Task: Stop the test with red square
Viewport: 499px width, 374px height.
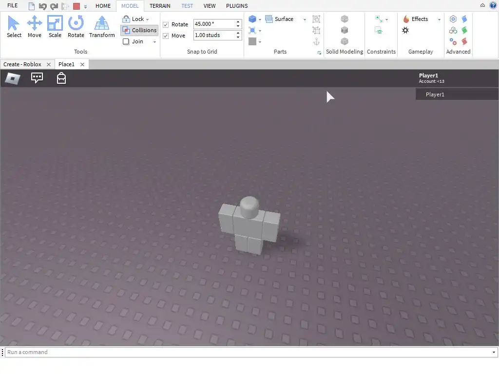Action: pyautogui.click(x=77, y=6)
